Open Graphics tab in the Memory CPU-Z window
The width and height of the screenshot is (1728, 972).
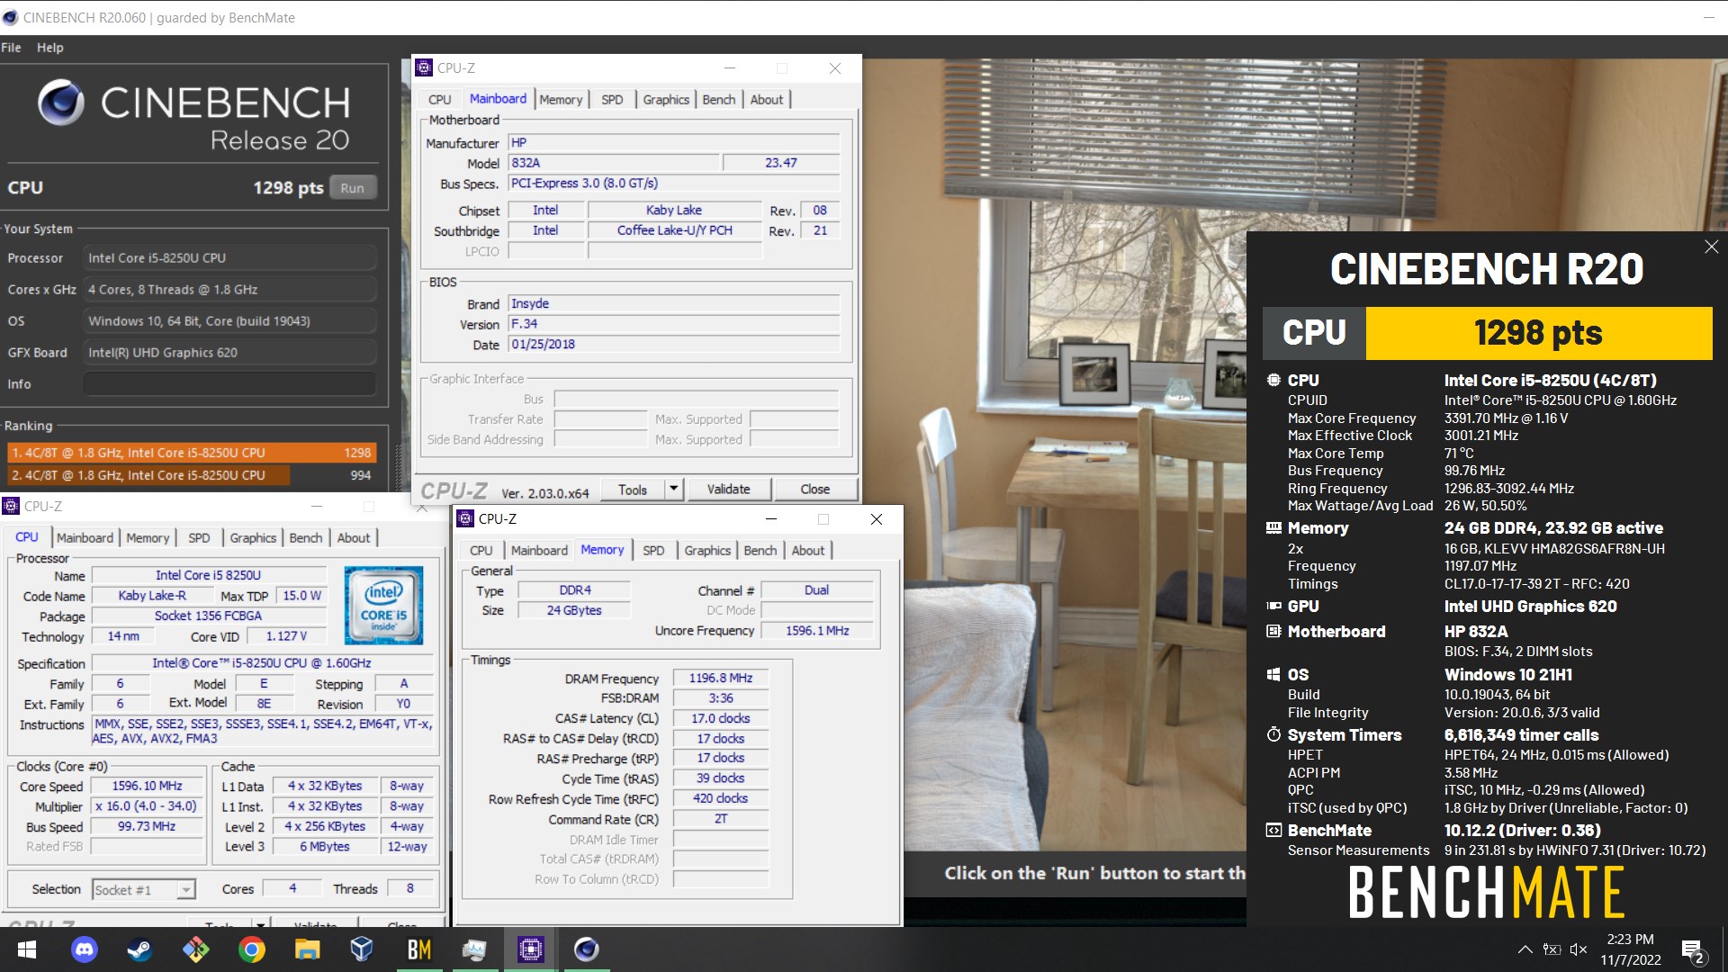[x=707, y=551]
